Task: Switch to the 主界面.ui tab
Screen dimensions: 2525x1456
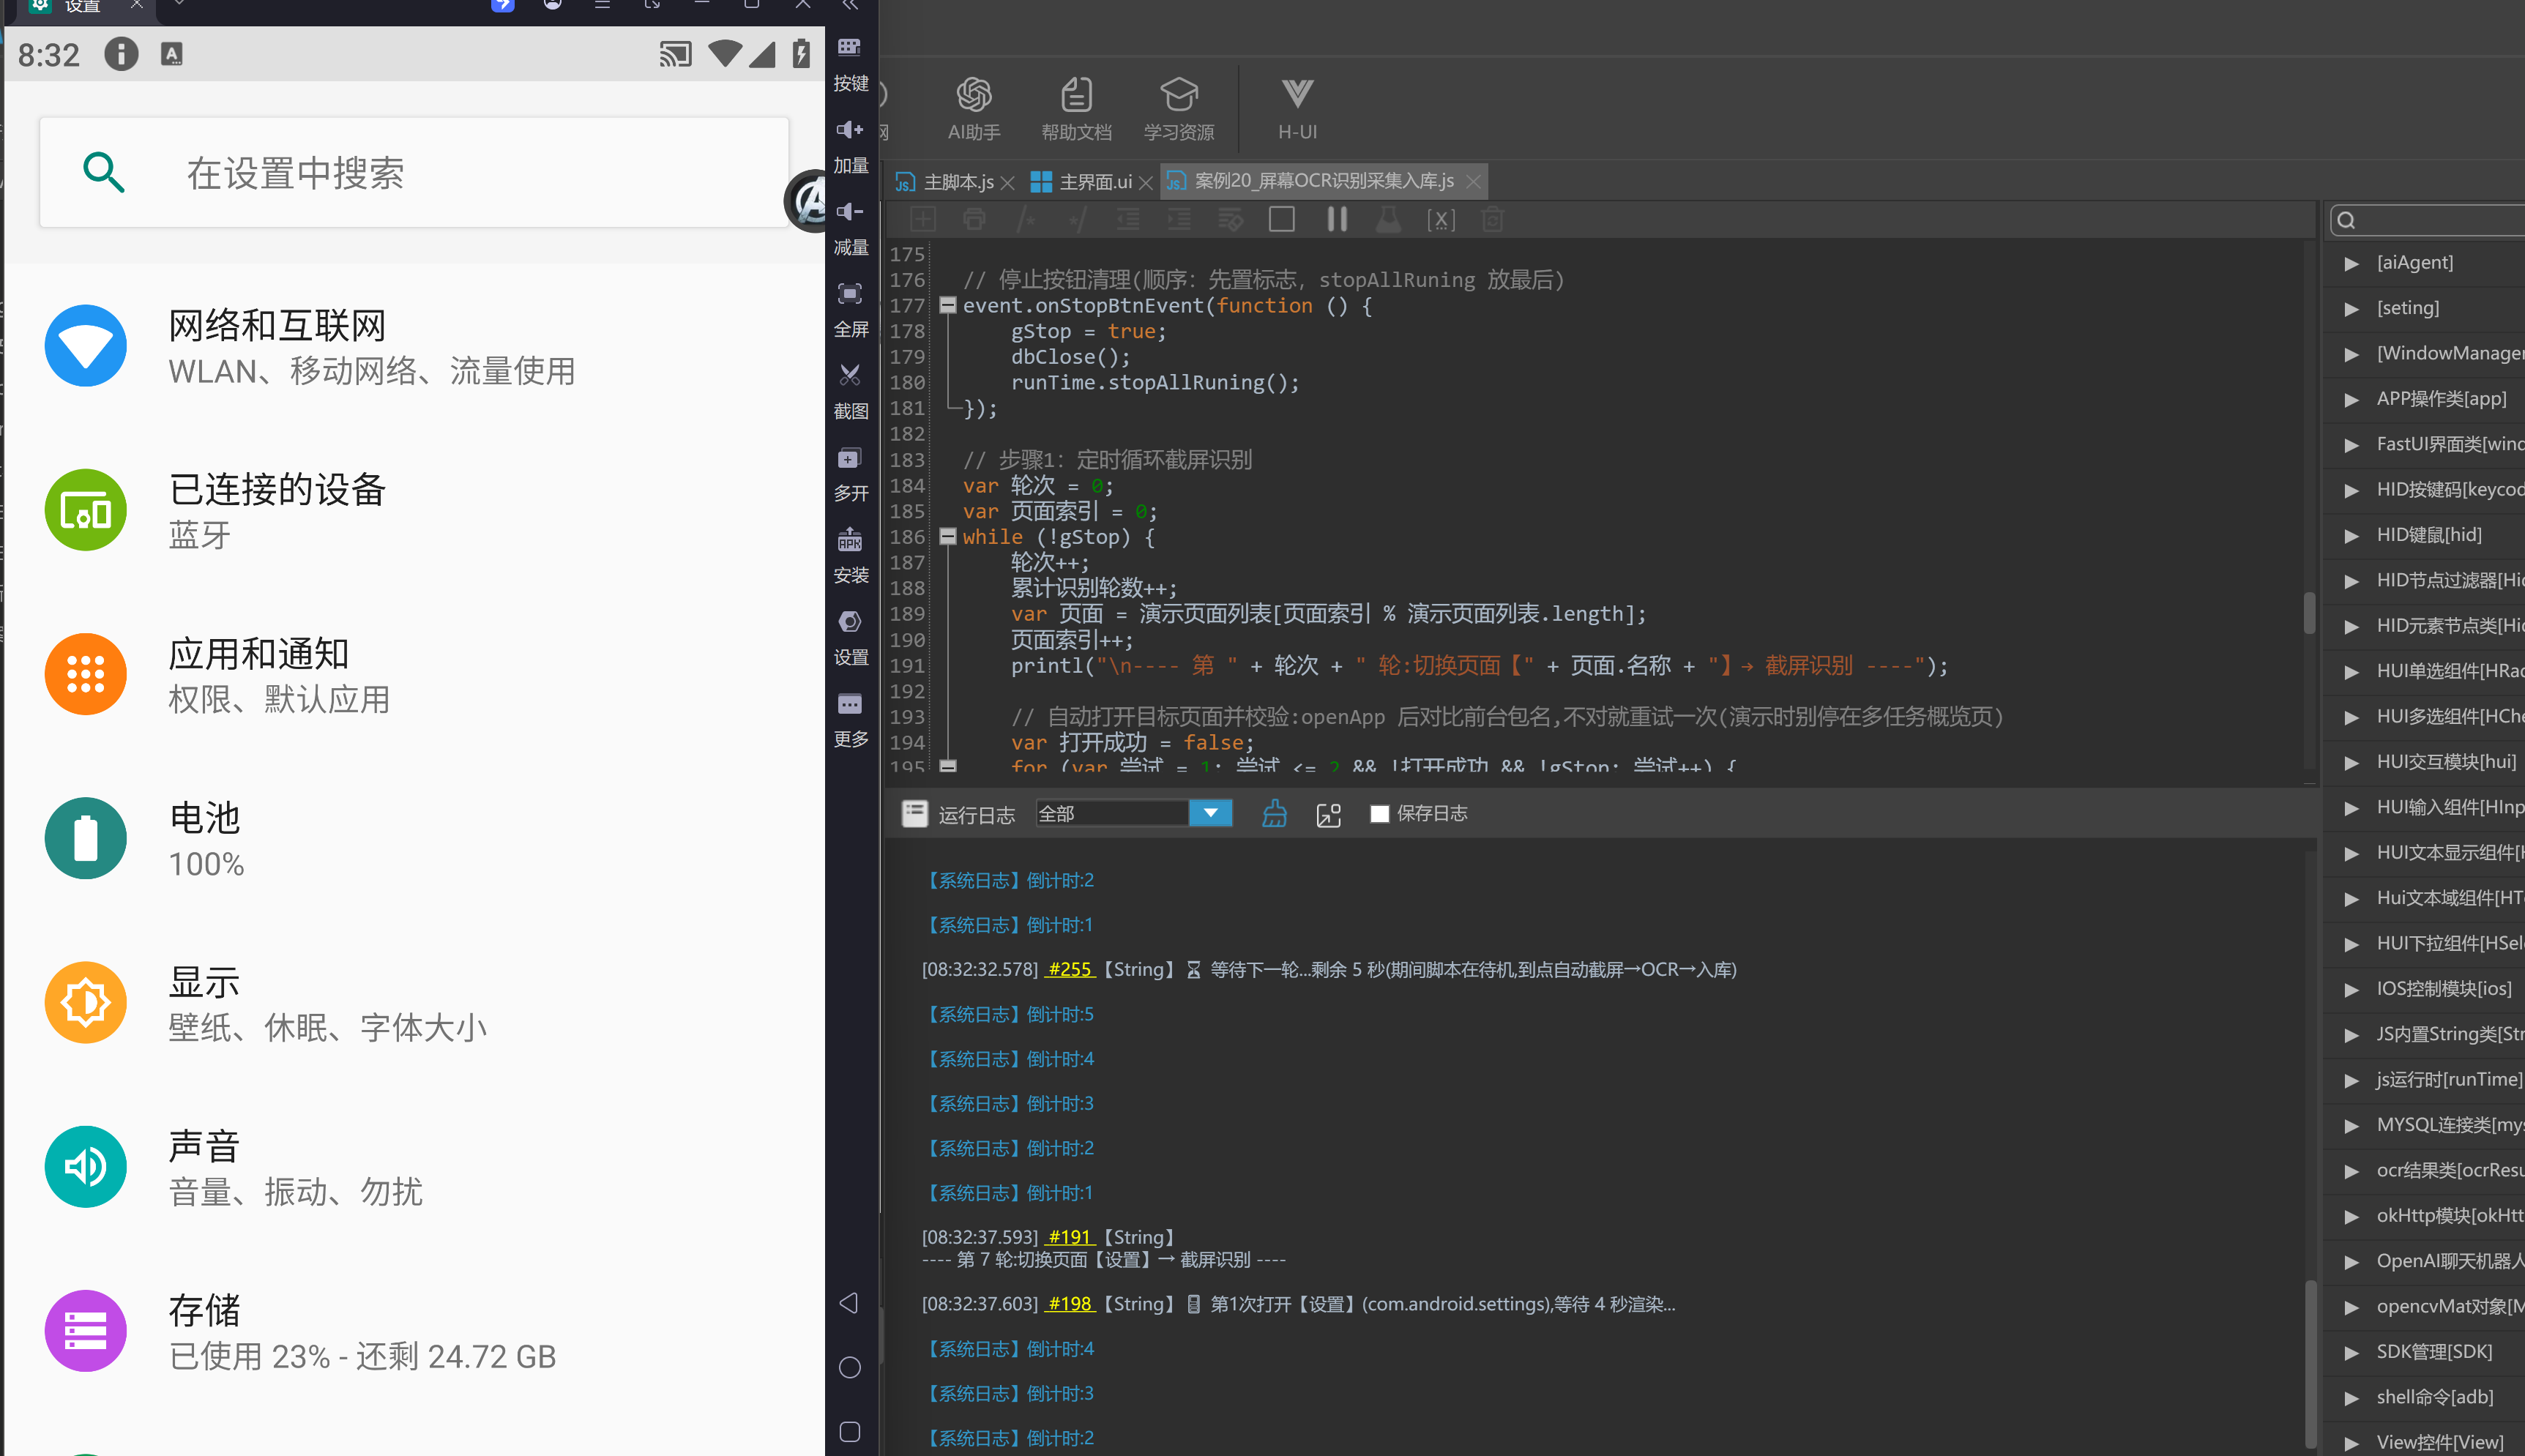Action: tap(1094, 181)
